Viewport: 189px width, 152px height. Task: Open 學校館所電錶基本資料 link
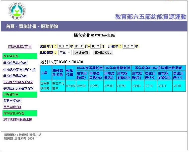click(x=18, y=82)
